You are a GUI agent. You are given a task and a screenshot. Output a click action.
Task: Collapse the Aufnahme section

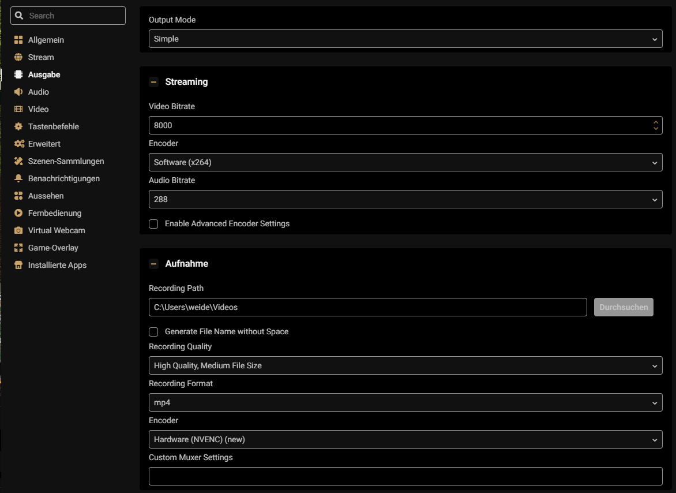coord(153,264)
